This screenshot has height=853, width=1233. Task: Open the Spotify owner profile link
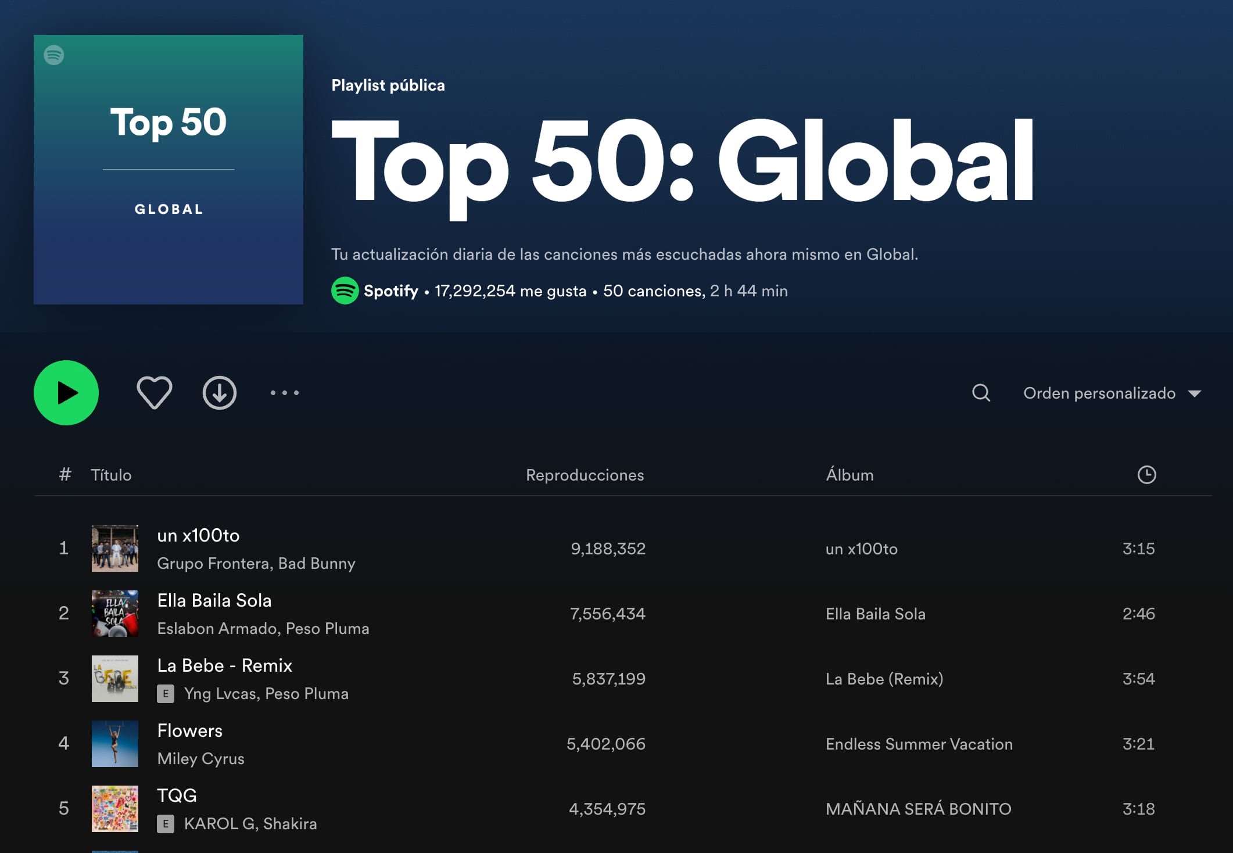pos(390,291)
